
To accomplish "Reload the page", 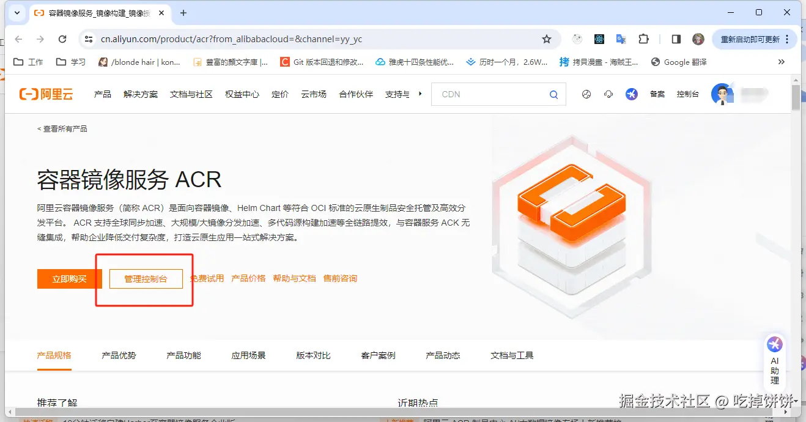I will pyautogui.click(x=62, y=39).
